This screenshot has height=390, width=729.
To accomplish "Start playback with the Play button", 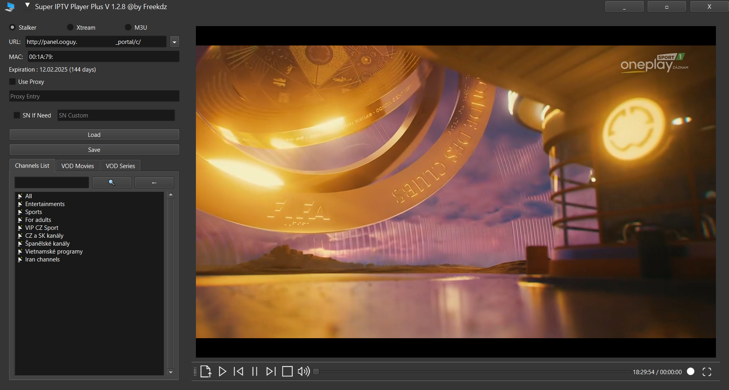I will 222,371.
